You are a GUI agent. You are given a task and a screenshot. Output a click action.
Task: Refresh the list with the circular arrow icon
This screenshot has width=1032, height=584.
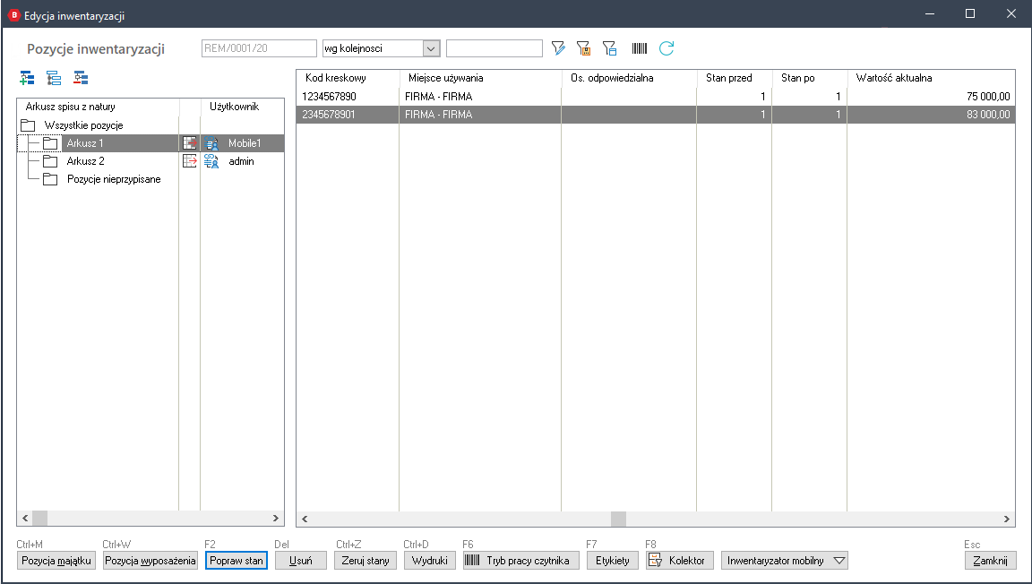(x=666, y=48)
